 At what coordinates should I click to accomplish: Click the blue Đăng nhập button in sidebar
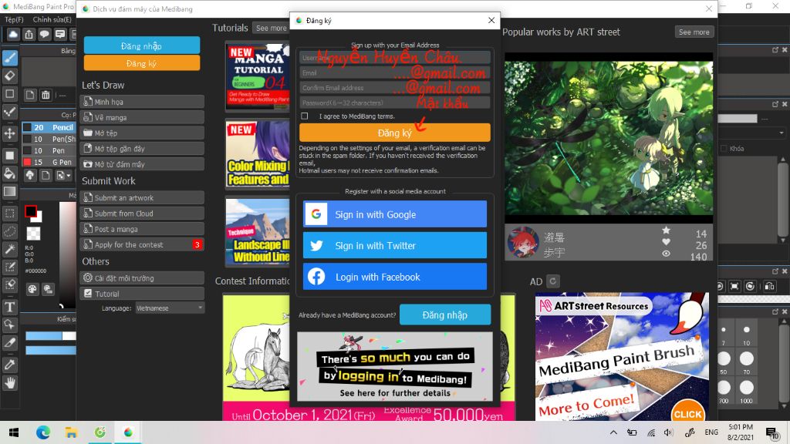[142, 45]
